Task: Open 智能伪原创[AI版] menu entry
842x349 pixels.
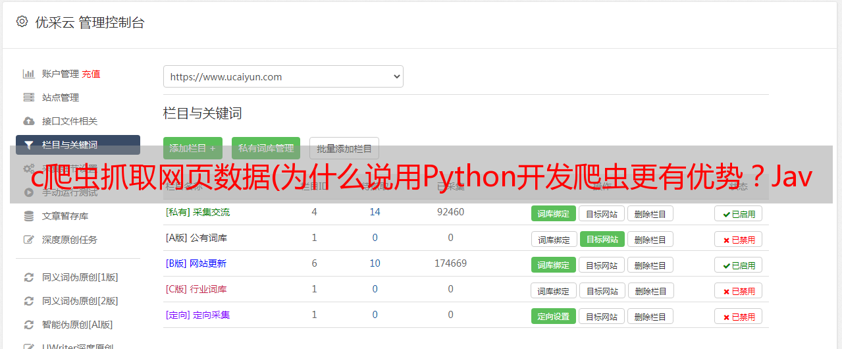Action: 78,325
